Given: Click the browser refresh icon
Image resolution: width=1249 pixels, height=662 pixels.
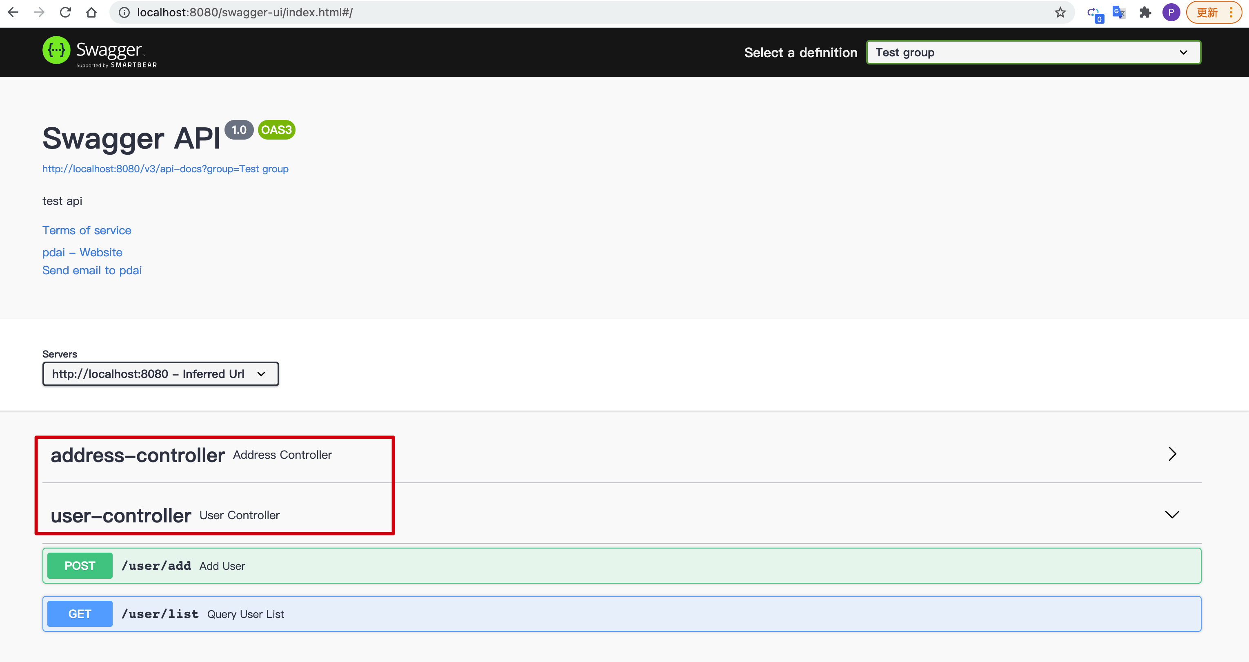Looking at the screenshot, I should click(64, 12).
